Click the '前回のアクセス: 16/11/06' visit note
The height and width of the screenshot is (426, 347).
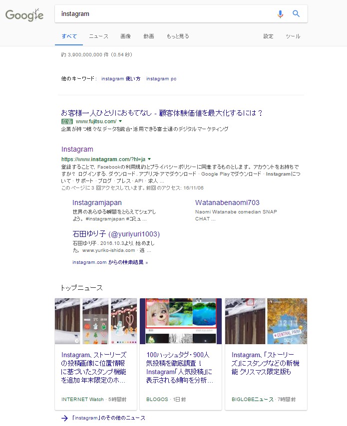175,188
